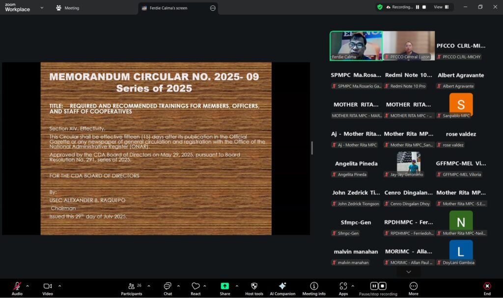
Task: Open Host tools shield icon
Action: click(x=254, y=286)
